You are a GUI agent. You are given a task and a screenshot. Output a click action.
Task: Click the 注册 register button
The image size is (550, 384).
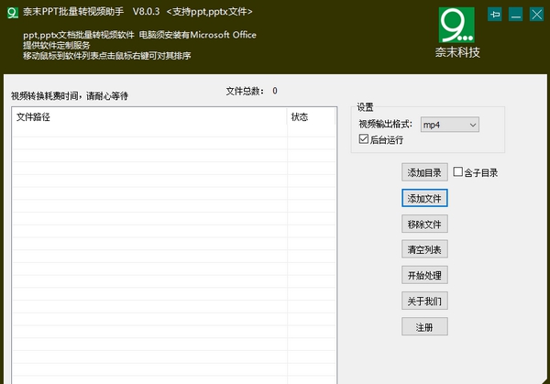point(424,327)
